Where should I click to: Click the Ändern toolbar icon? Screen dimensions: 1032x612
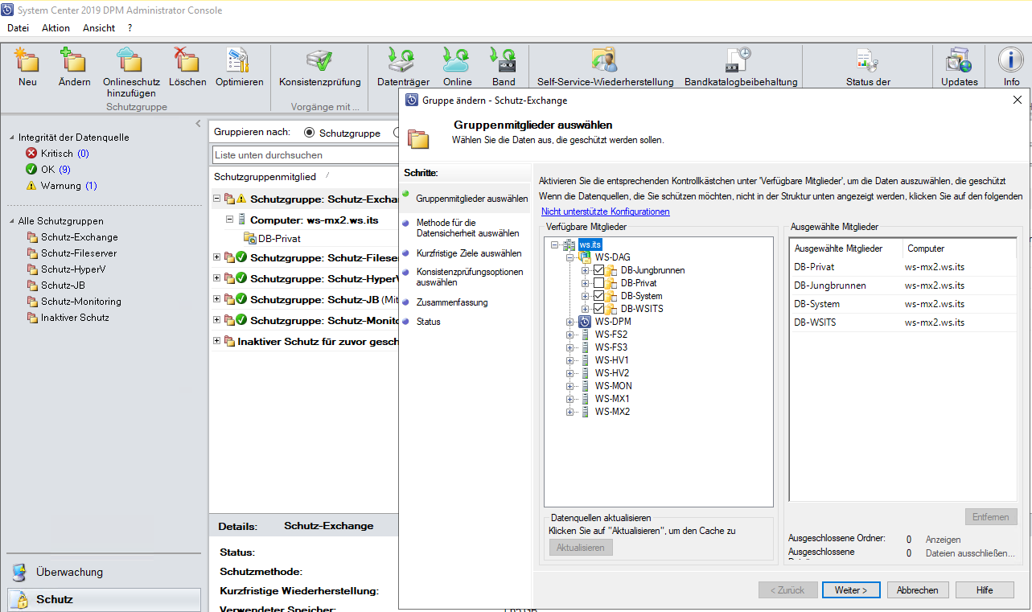tap(74, 60)
